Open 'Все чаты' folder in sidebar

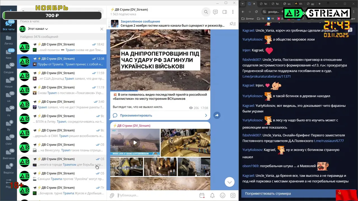click(x=9, y=25)
